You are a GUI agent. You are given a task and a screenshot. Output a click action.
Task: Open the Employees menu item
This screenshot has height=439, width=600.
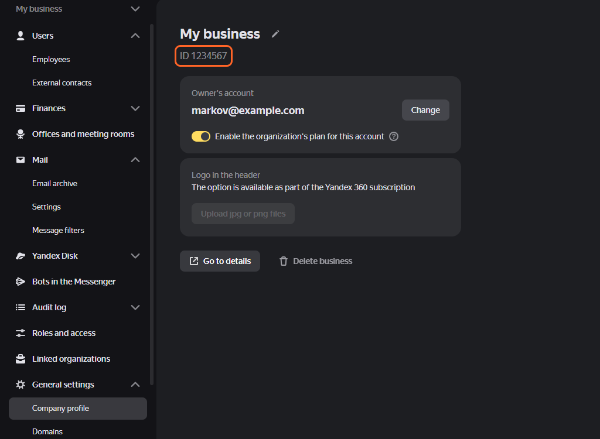[51, 59]
